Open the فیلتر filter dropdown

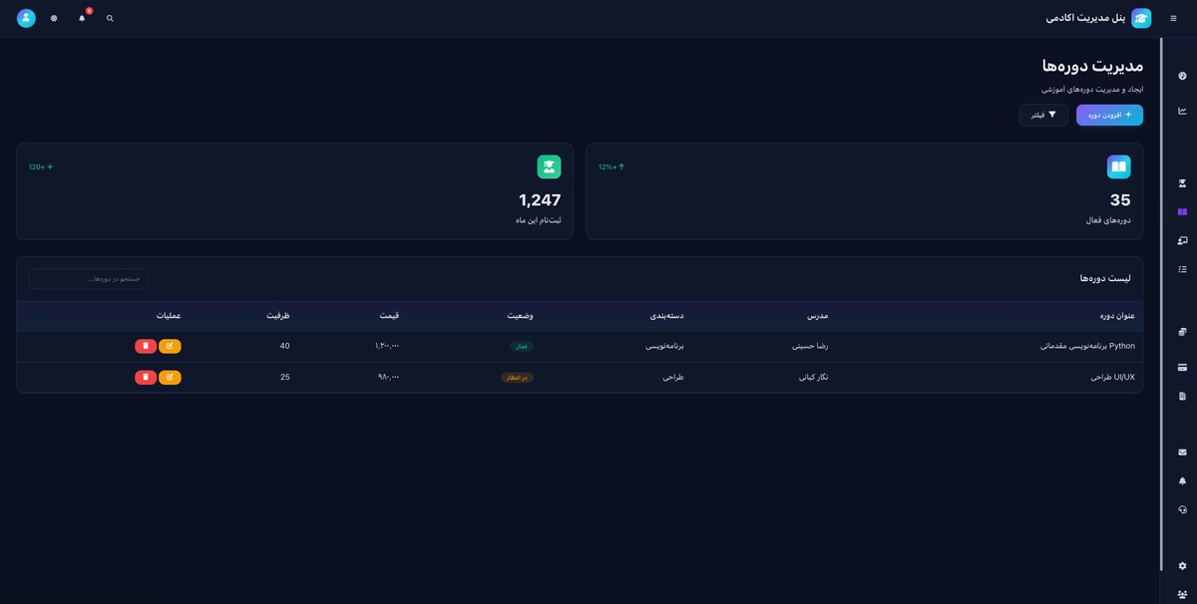pos(1043,116)
